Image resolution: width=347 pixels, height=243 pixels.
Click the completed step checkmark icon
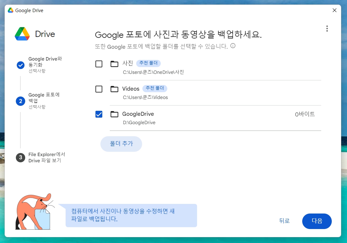tap(21, 65)
